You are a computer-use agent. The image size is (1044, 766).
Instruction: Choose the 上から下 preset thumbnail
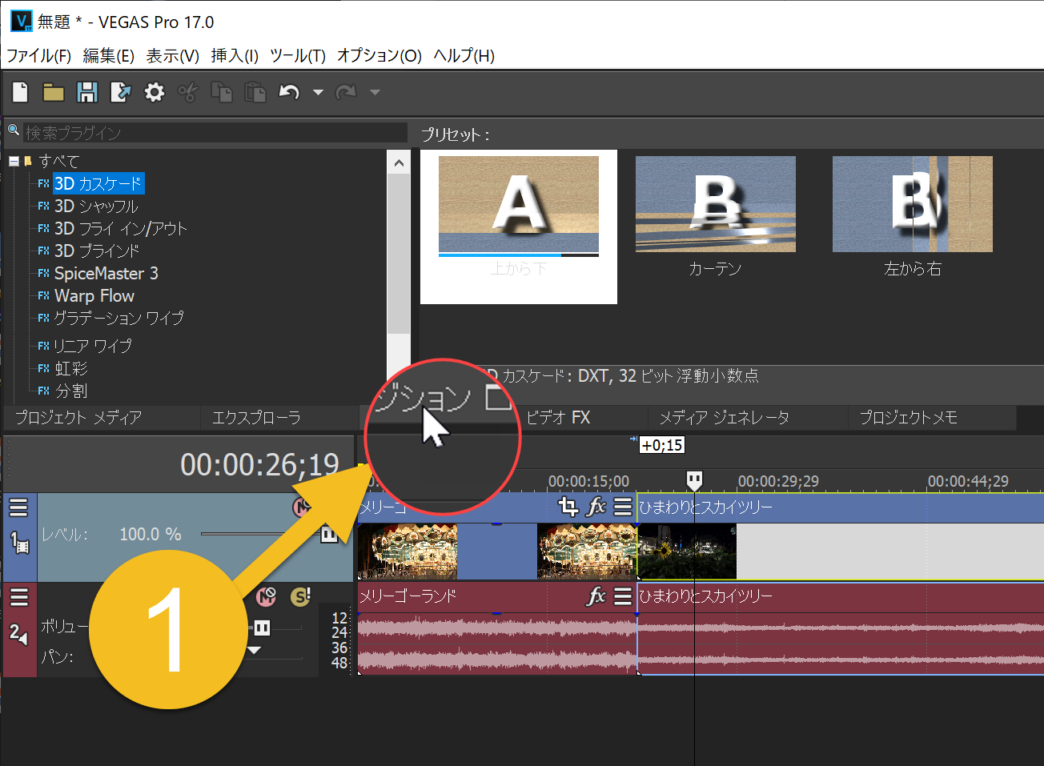click(519, 205)
